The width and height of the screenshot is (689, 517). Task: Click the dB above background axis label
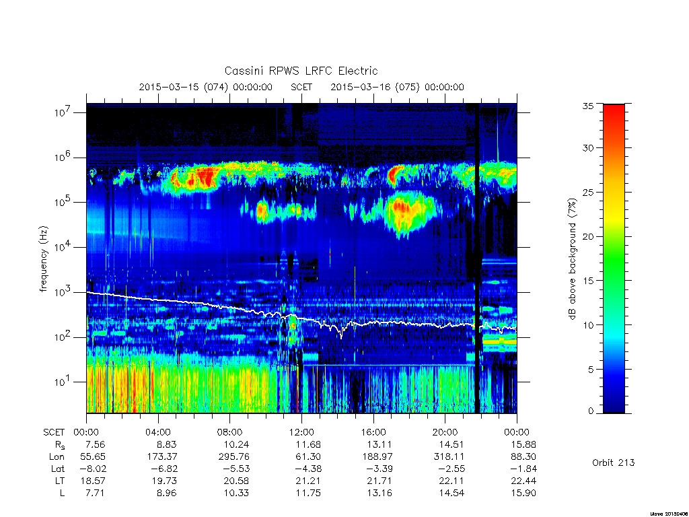click(x=572, y=258)
